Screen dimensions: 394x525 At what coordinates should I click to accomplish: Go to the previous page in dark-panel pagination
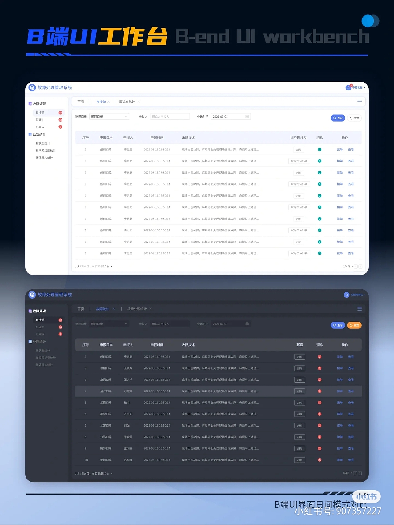(355, 473)
